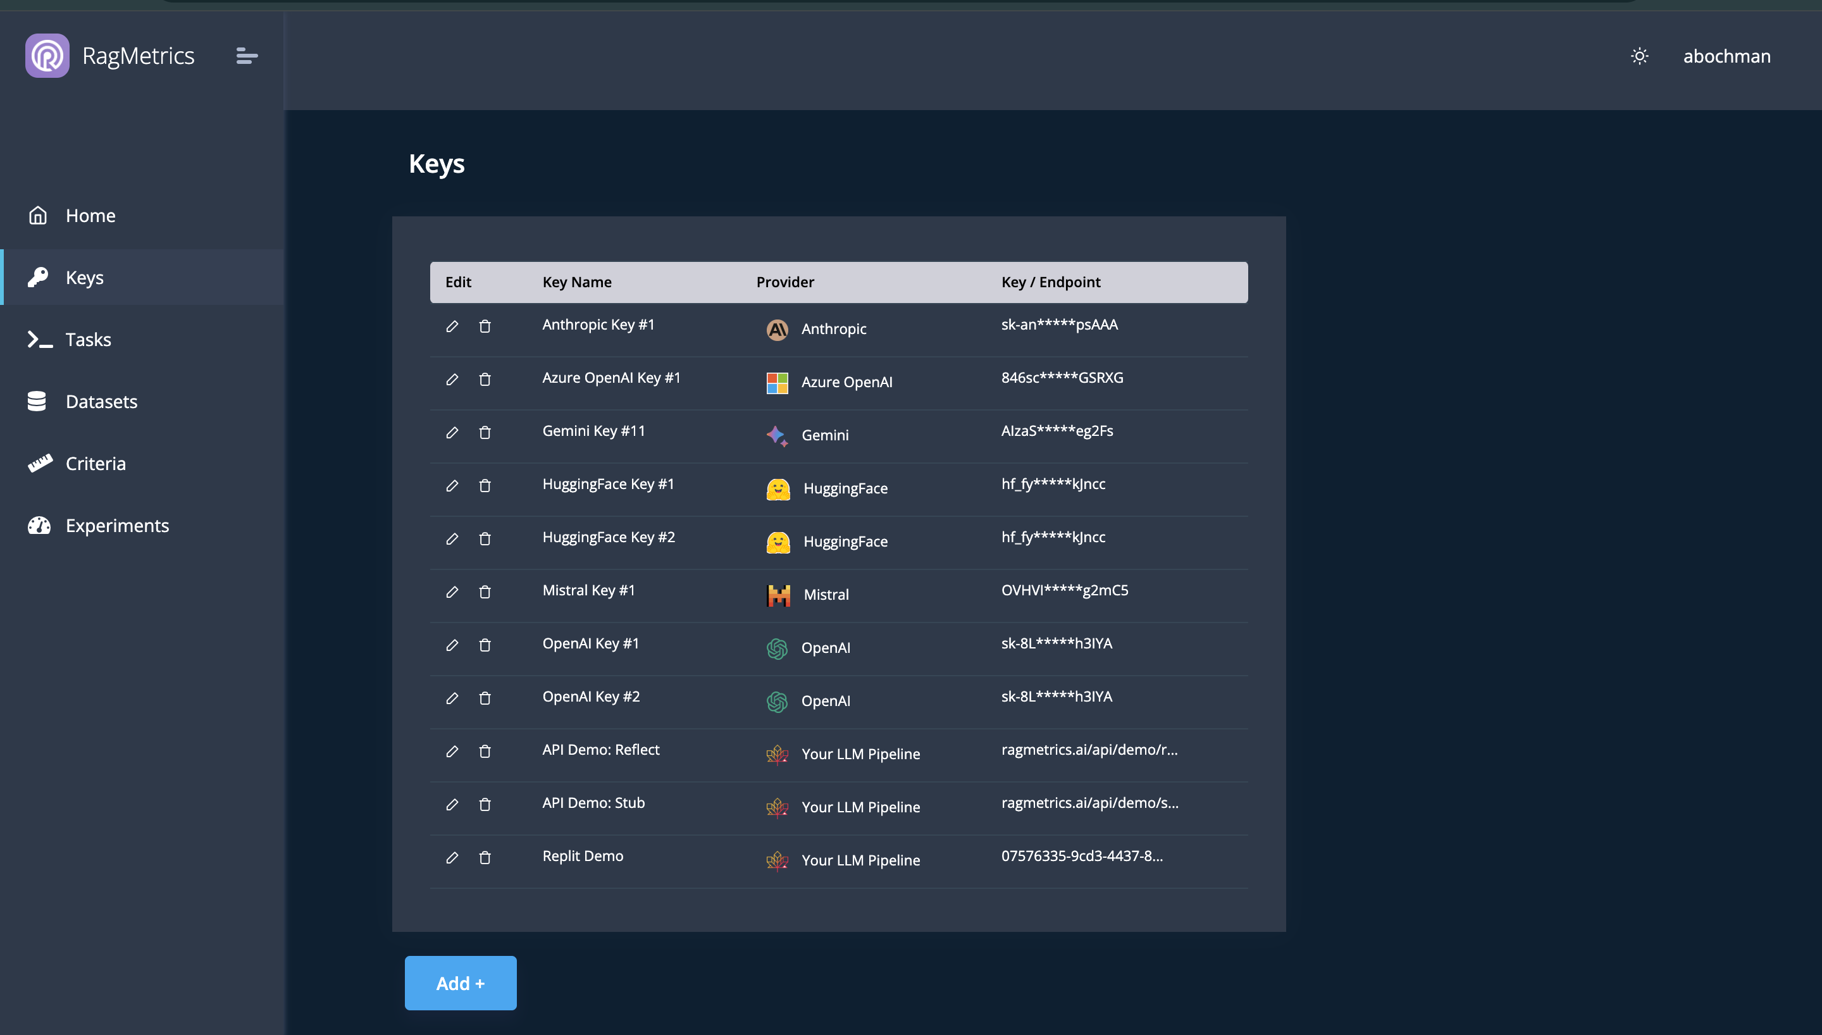Image resolution: width=1822 pixels, height=1035 pixels.
Task: Delete Azure OpenAI Key #1 via trash
Action: (x=485, y=380)
